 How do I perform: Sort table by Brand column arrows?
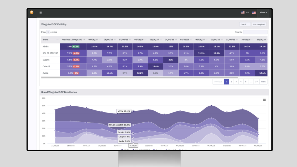(57, 39)
